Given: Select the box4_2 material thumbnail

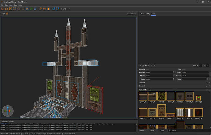Looking at the screenshot, I should click(161, 111).
